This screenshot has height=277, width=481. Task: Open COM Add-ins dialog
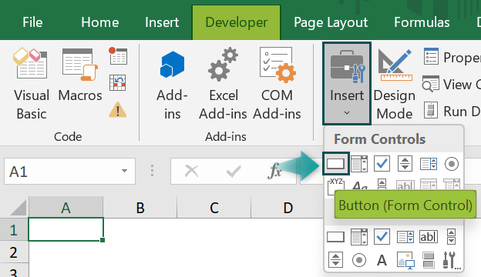(x=277, y=84)
